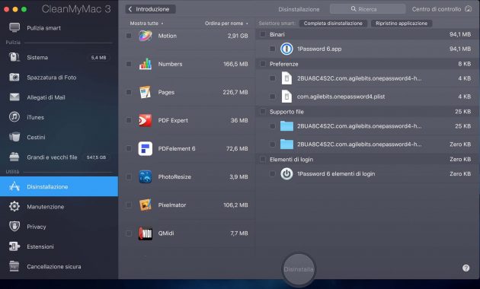Viewport: 480px width, 289px height.
Task: Click the QMidi app icon
Action: tap(145, 233)
